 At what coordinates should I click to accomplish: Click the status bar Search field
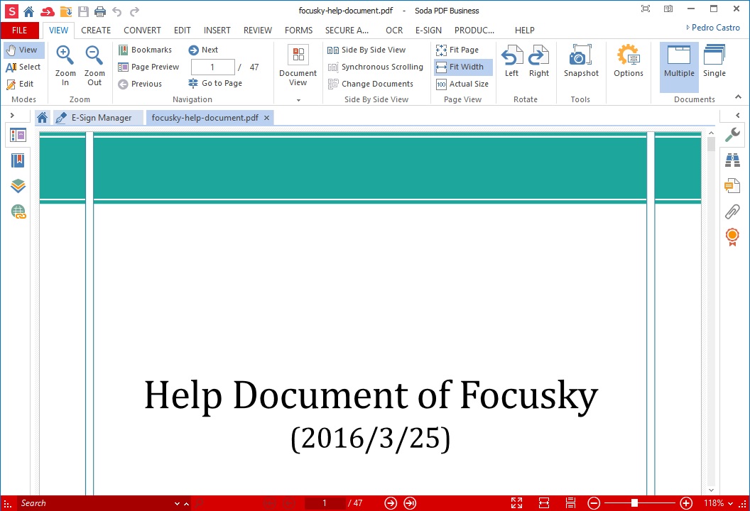click(x=96, y=503)
